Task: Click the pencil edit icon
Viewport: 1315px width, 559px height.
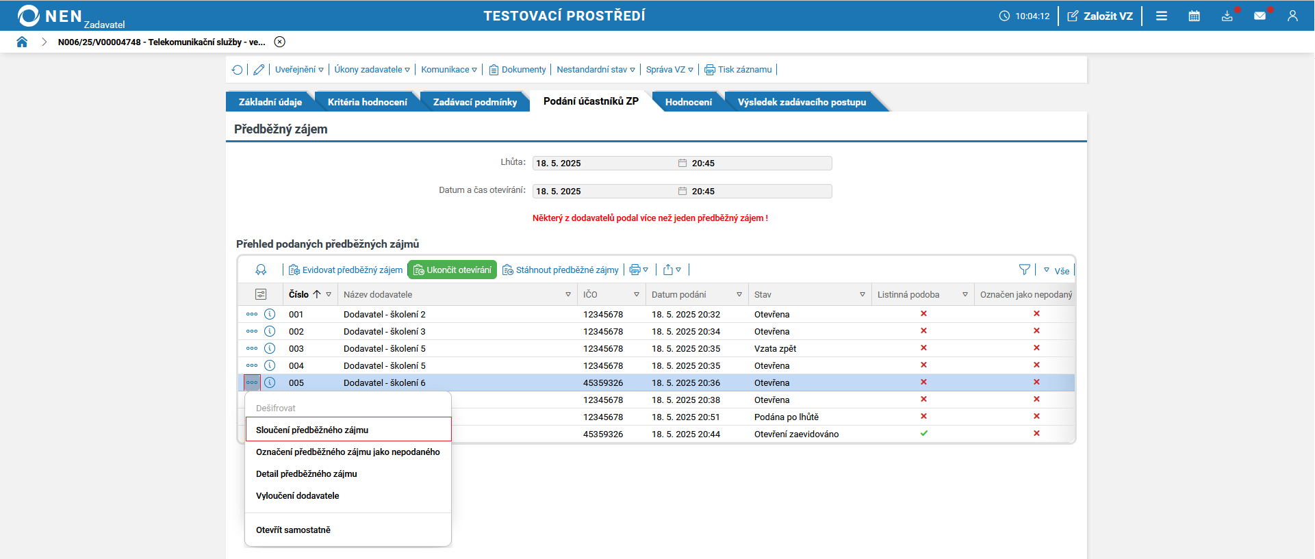Action: (x=259, y=70)
